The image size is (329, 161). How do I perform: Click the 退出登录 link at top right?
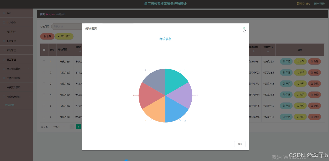click(319, 4)
